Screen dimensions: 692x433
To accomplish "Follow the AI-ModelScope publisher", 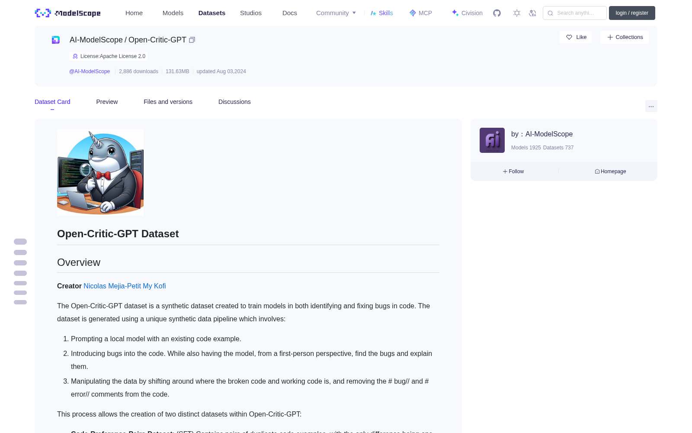I will (513, 171).
